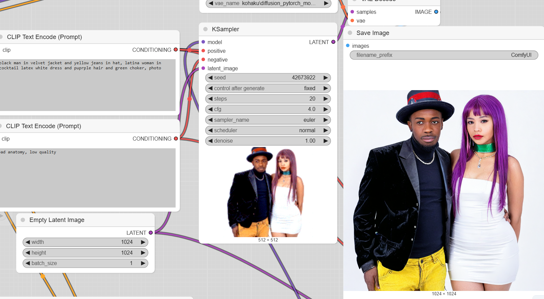Select previous vae_name with left arrow
Viewport: 544px width, 299px height.
pos(211,3)
